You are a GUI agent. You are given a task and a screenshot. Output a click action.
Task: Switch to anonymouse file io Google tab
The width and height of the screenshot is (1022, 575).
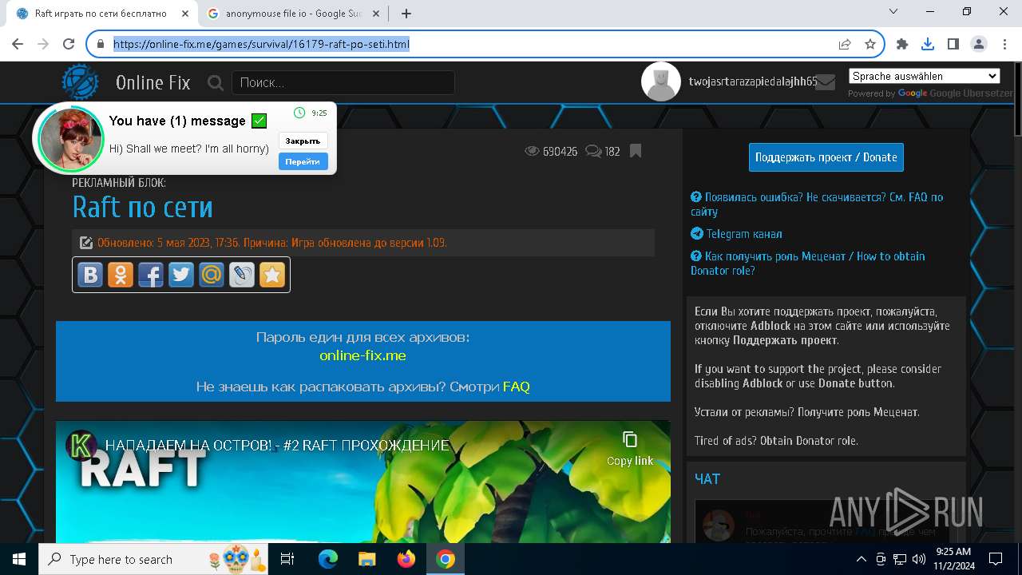click(292, 14)
